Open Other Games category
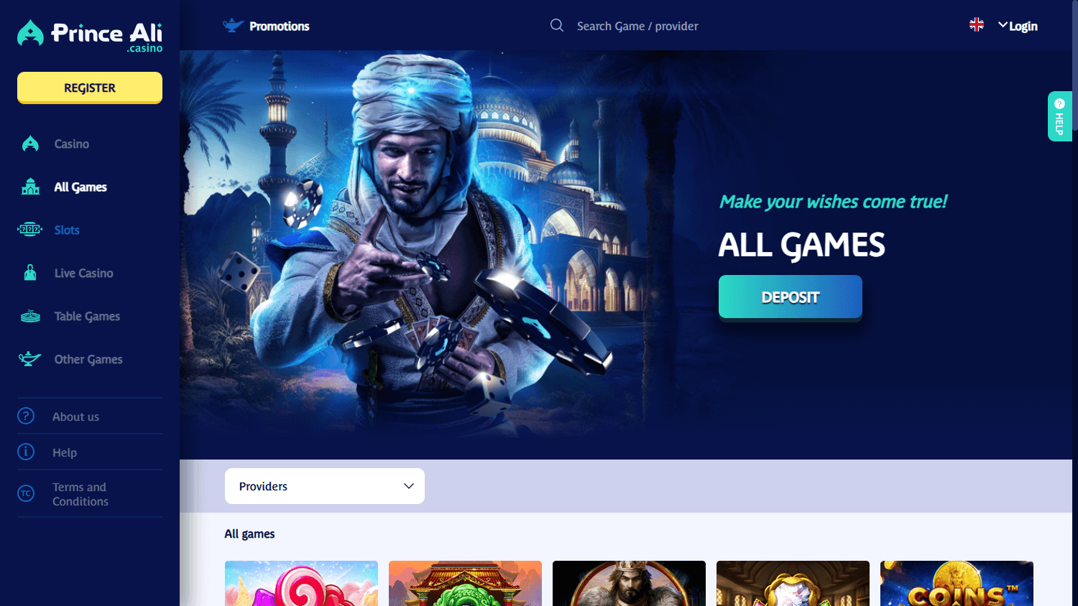 [x=88, y=359]
